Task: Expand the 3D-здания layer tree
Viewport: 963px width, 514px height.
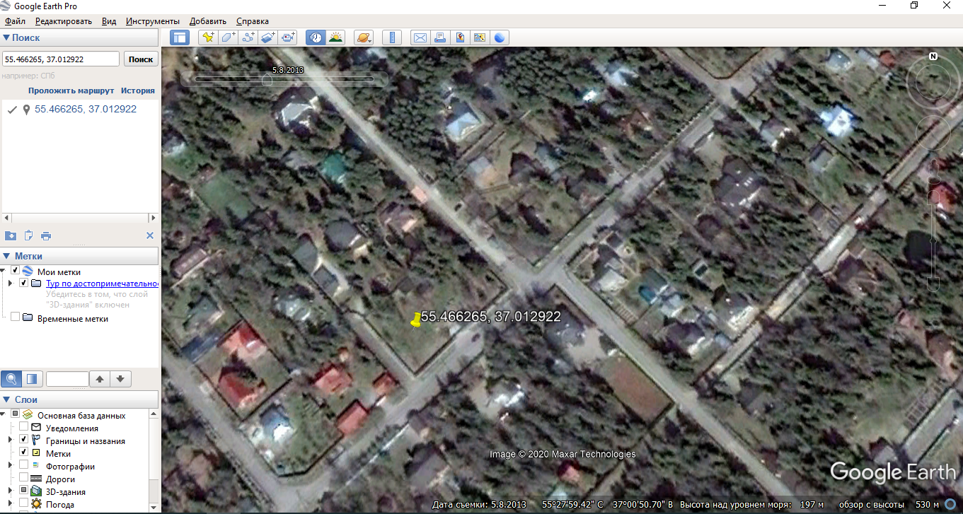Action: (x=10, y=491)
